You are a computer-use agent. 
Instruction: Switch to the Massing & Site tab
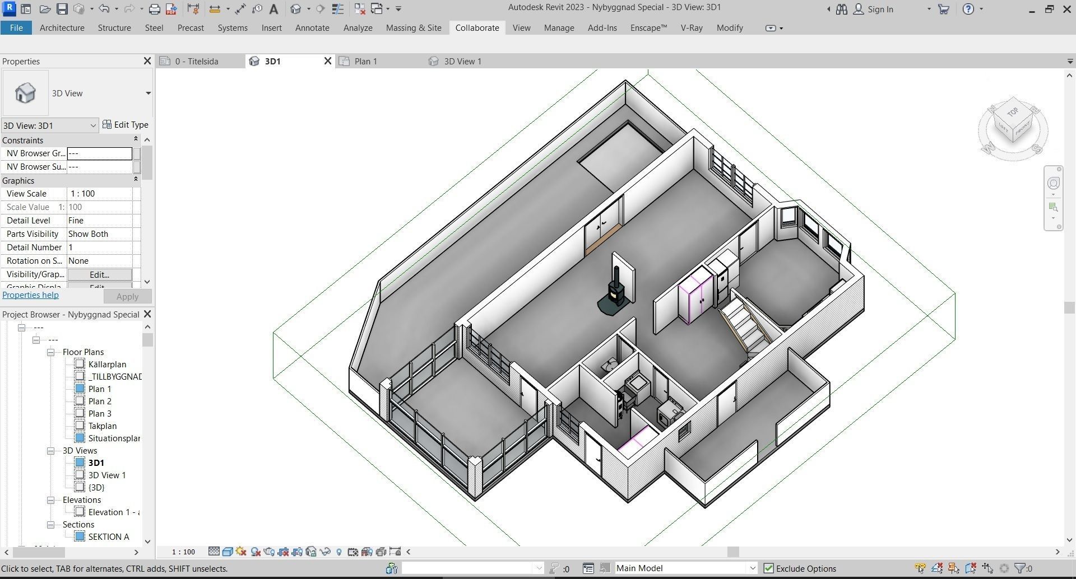[x=414, y=27]
